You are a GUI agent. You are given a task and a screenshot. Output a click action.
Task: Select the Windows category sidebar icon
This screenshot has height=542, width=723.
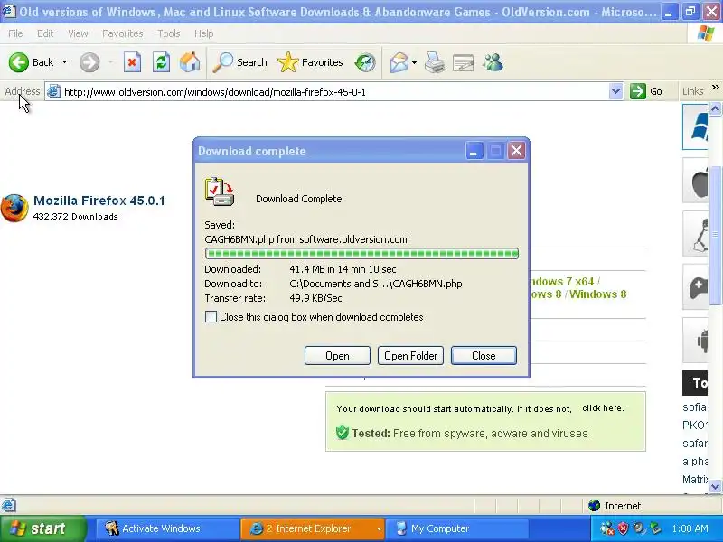tap(695, 126)
